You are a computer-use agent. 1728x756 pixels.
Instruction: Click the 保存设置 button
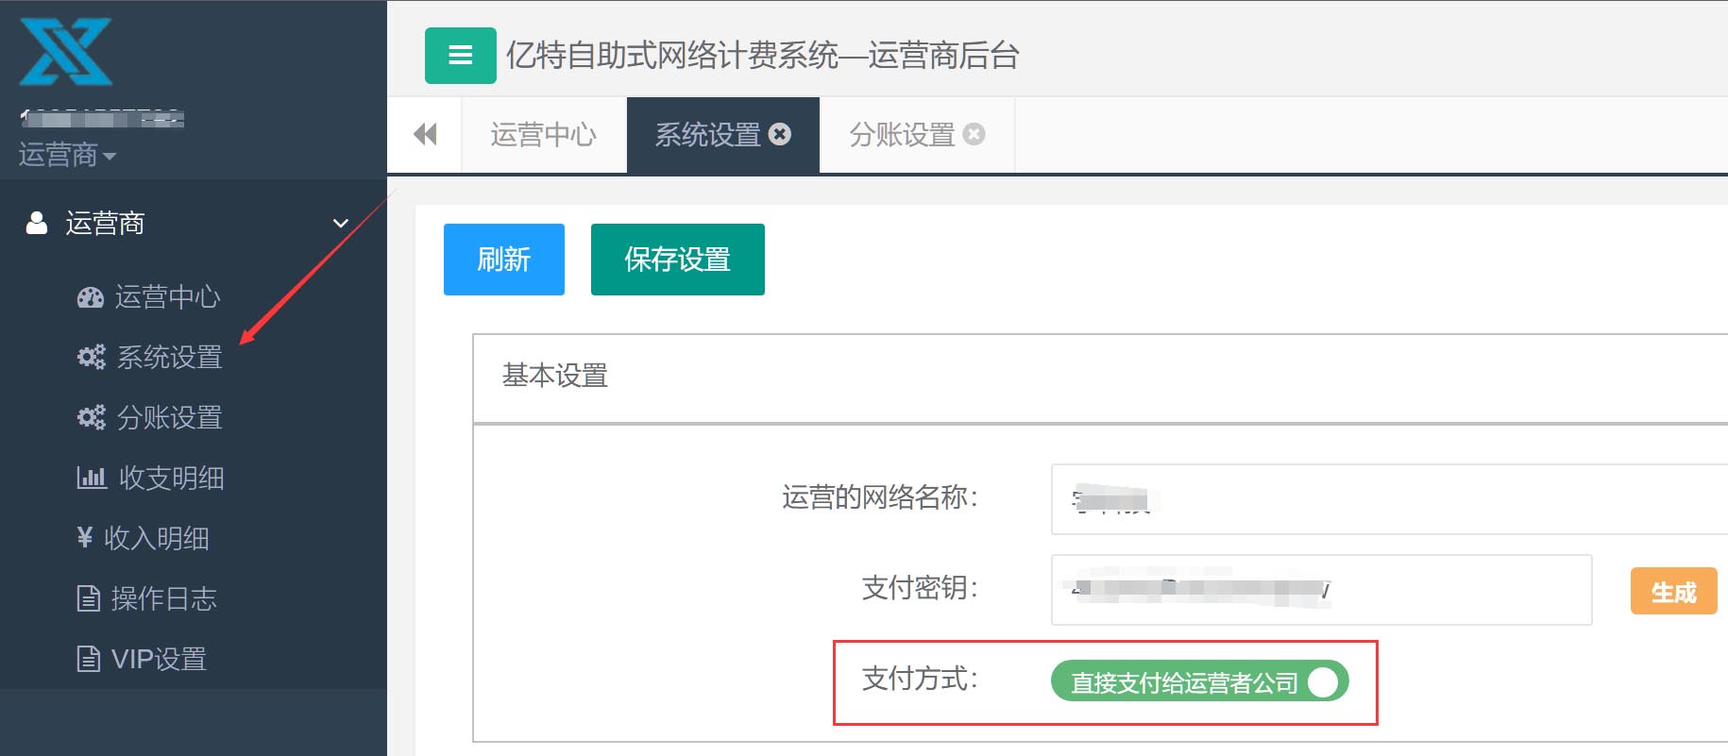(677, 260)
